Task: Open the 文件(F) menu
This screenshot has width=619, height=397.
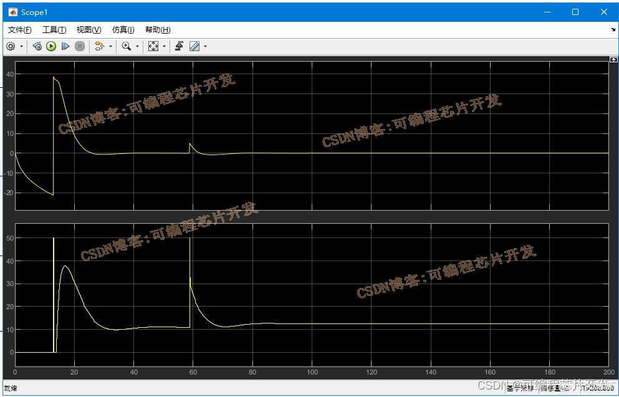Action: (x=20, y=30)
